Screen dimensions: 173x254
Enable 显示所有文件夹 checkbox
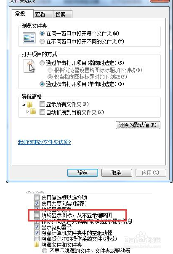42,104
